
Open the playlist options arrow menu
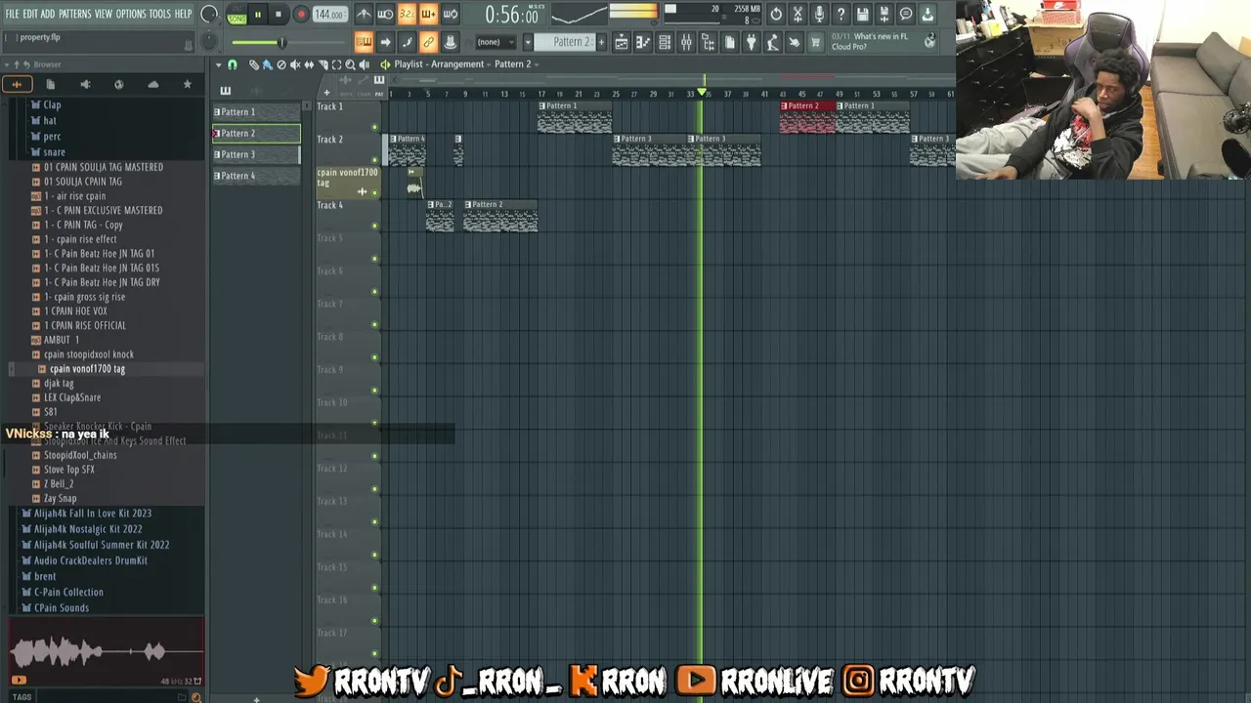pos(219,64)
